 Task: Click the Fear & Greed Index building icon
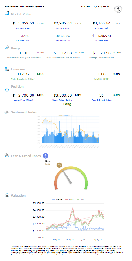7,155
